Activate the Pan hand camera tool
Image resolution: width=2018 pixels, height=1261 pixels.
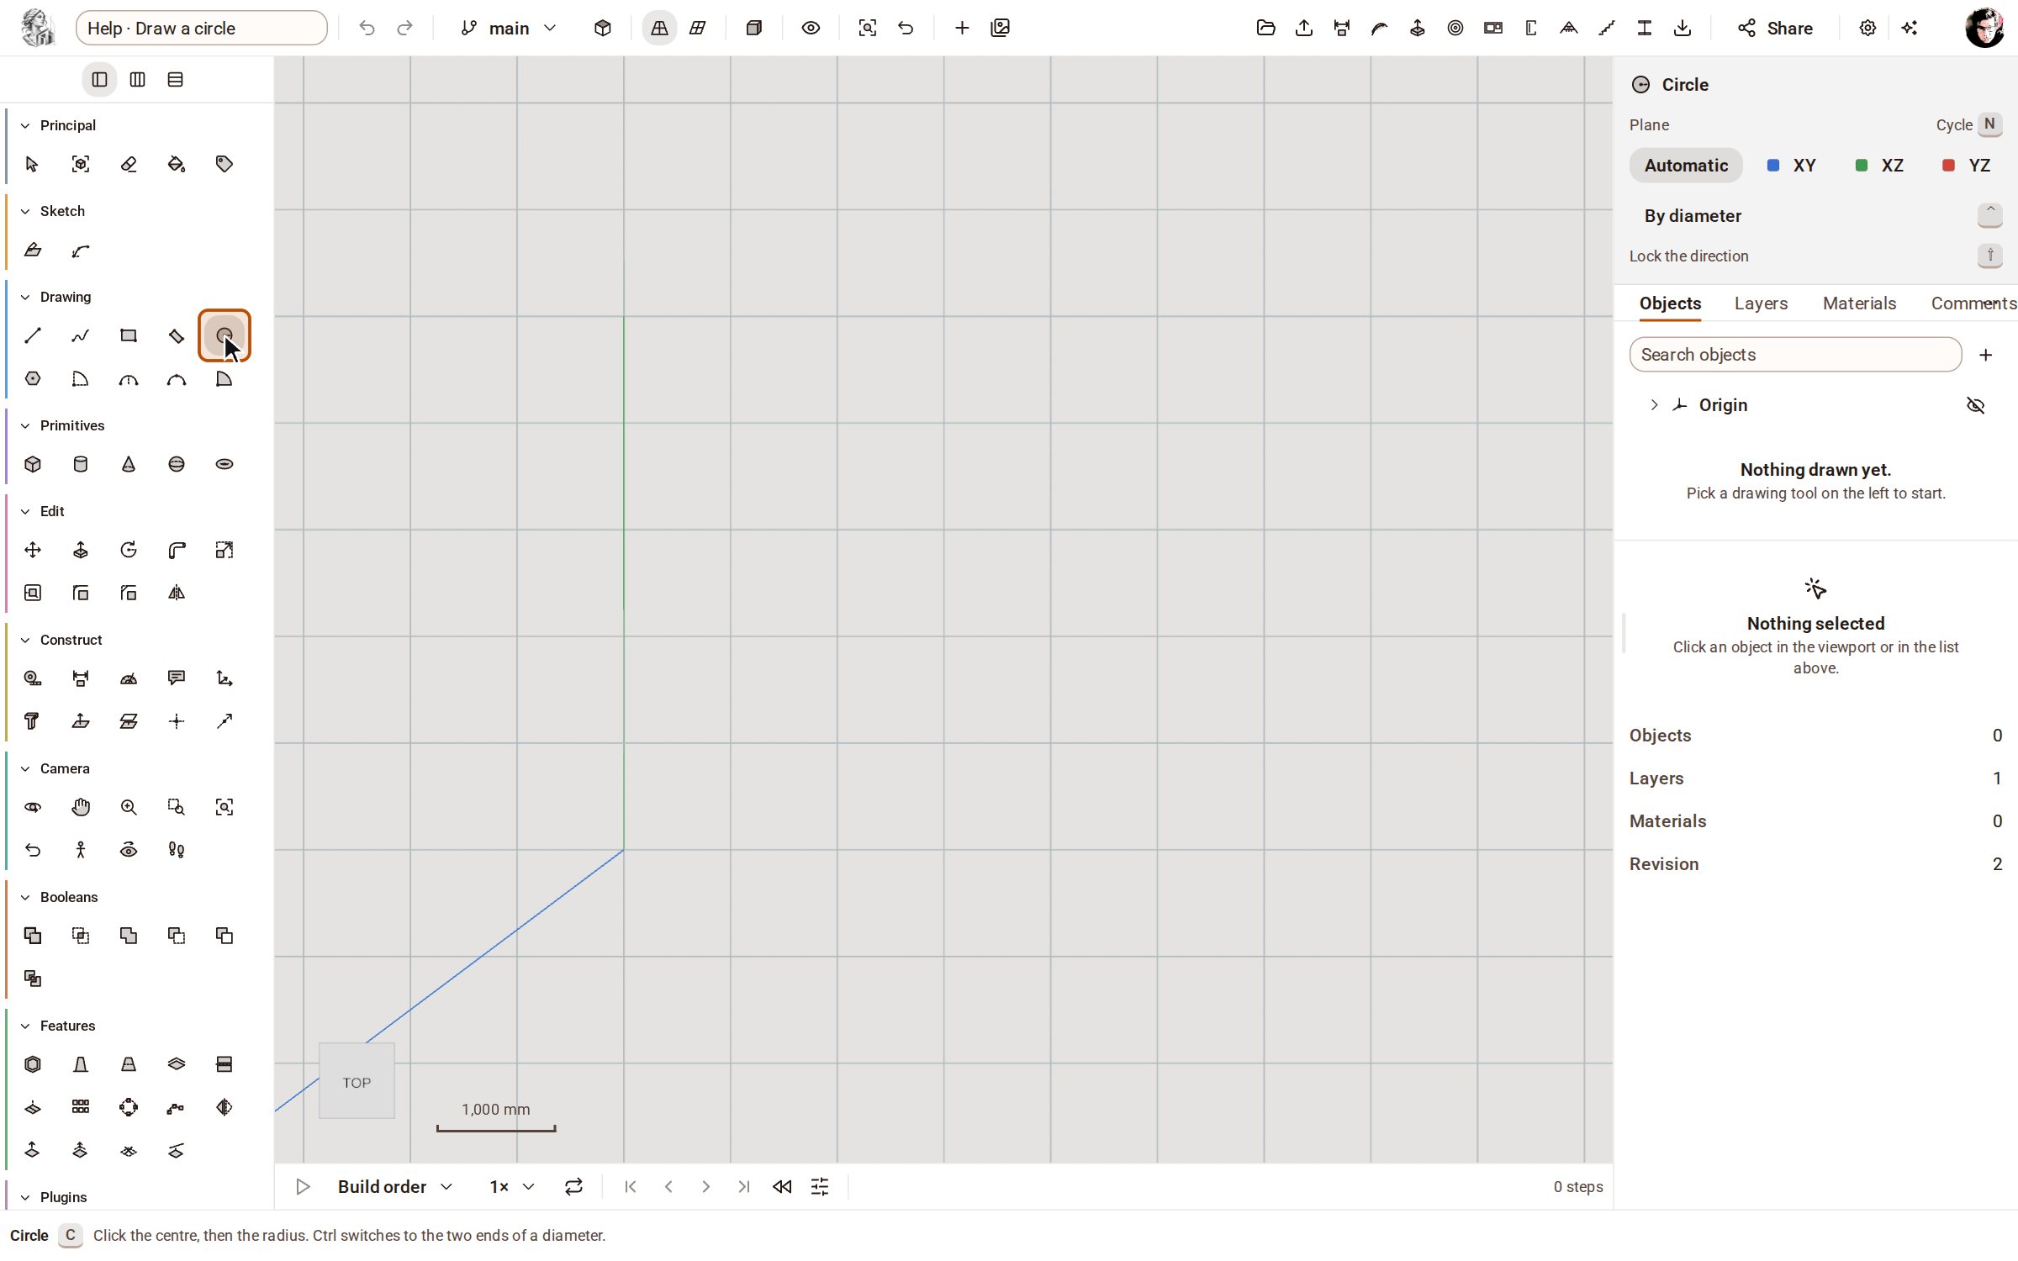click(x=81, y=808)
